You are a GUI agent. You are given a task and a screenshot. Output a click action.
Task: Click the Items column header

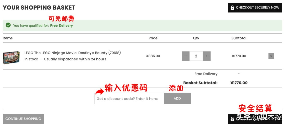[8, 38]
